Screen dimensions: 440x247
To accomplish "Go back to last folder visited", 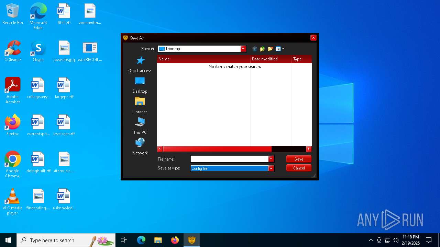I will coord(255,49).
